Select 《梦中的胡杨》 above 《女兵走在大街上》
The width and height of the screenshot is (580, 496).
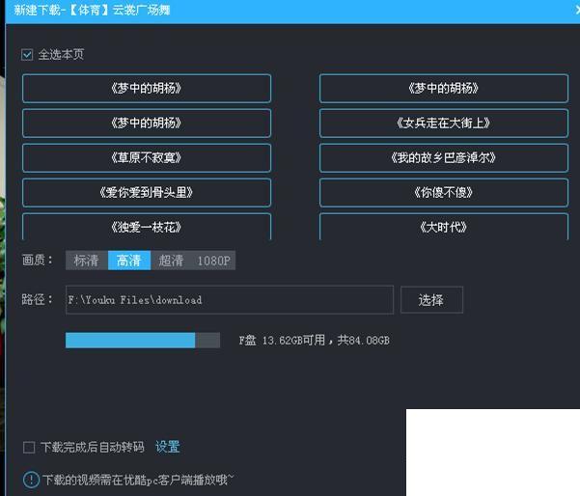(x=443, y=88)
